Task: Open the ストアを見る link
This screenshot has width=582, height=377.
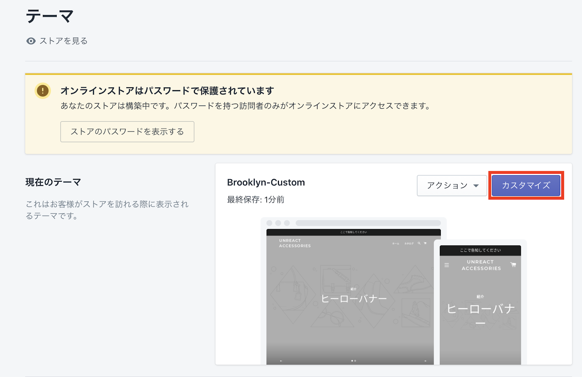Action: coord(64,41)
